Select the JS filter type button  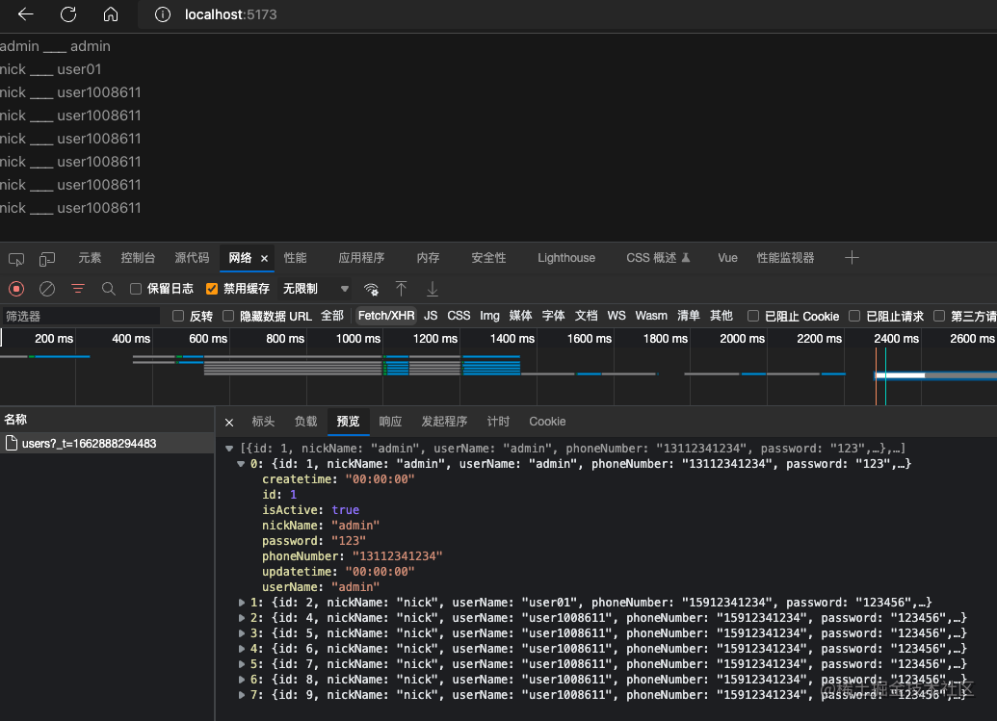point(431,316)
